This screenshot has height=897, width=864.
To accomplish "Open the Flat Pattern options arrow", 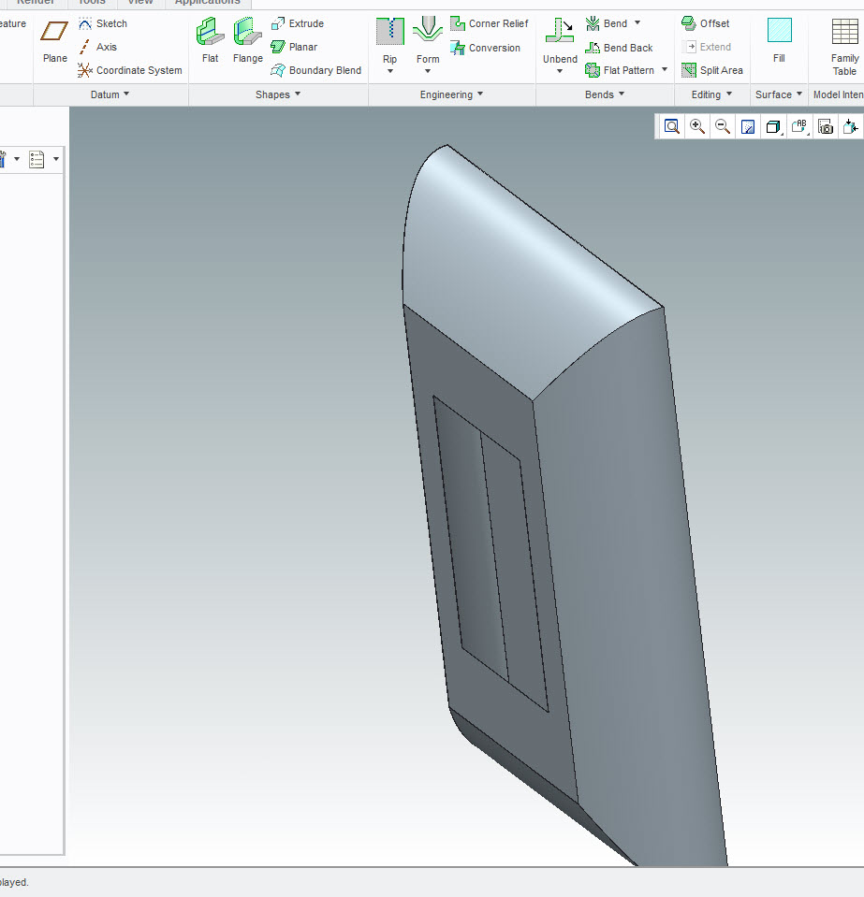I will (665, 69).
